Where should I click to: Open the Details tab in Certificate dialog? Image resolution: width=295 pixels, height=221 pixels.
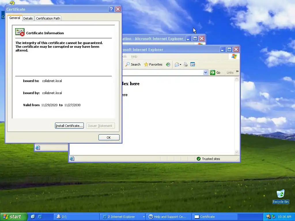(28, 18)
